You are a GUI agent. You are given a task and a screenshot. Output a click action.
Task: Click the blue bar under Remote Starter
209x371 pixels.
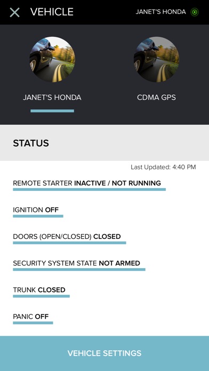(89, 189)
